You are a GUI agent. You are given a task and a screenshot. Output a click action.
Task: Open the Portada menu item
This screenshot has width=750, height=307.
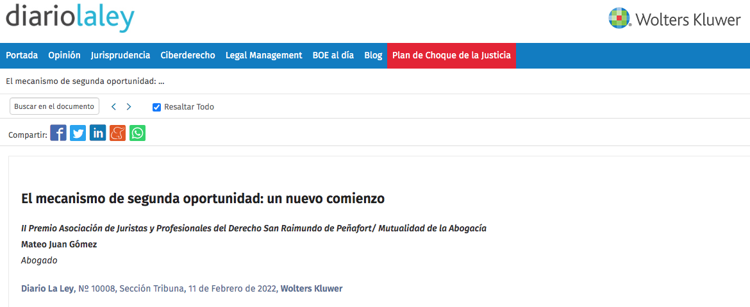[x=22, y=56]
